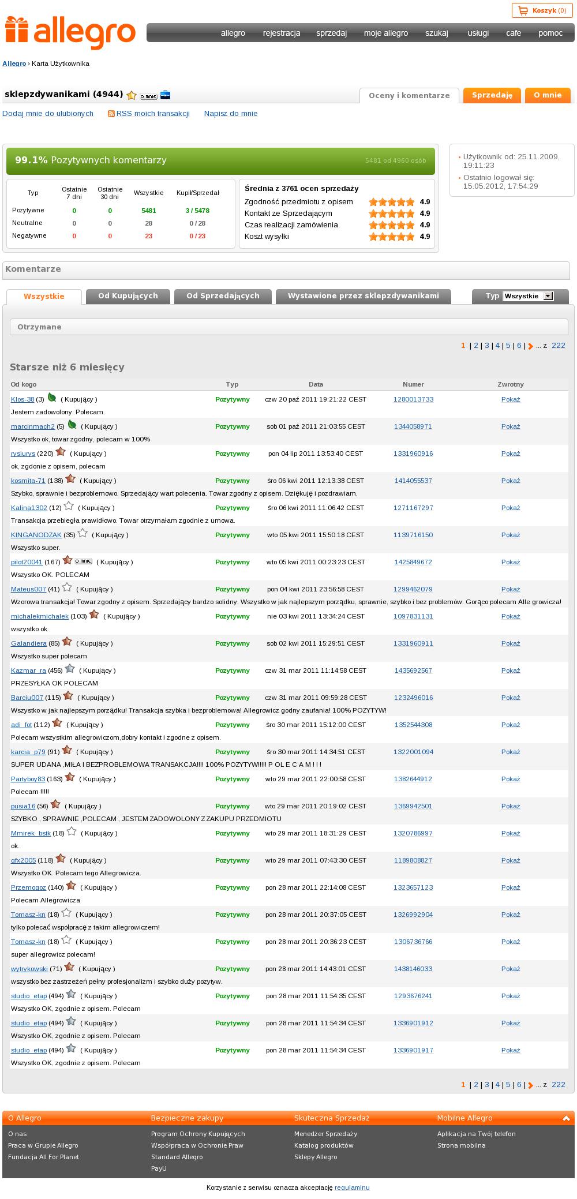Click the star icon next to Mateus007

[67, 587]
